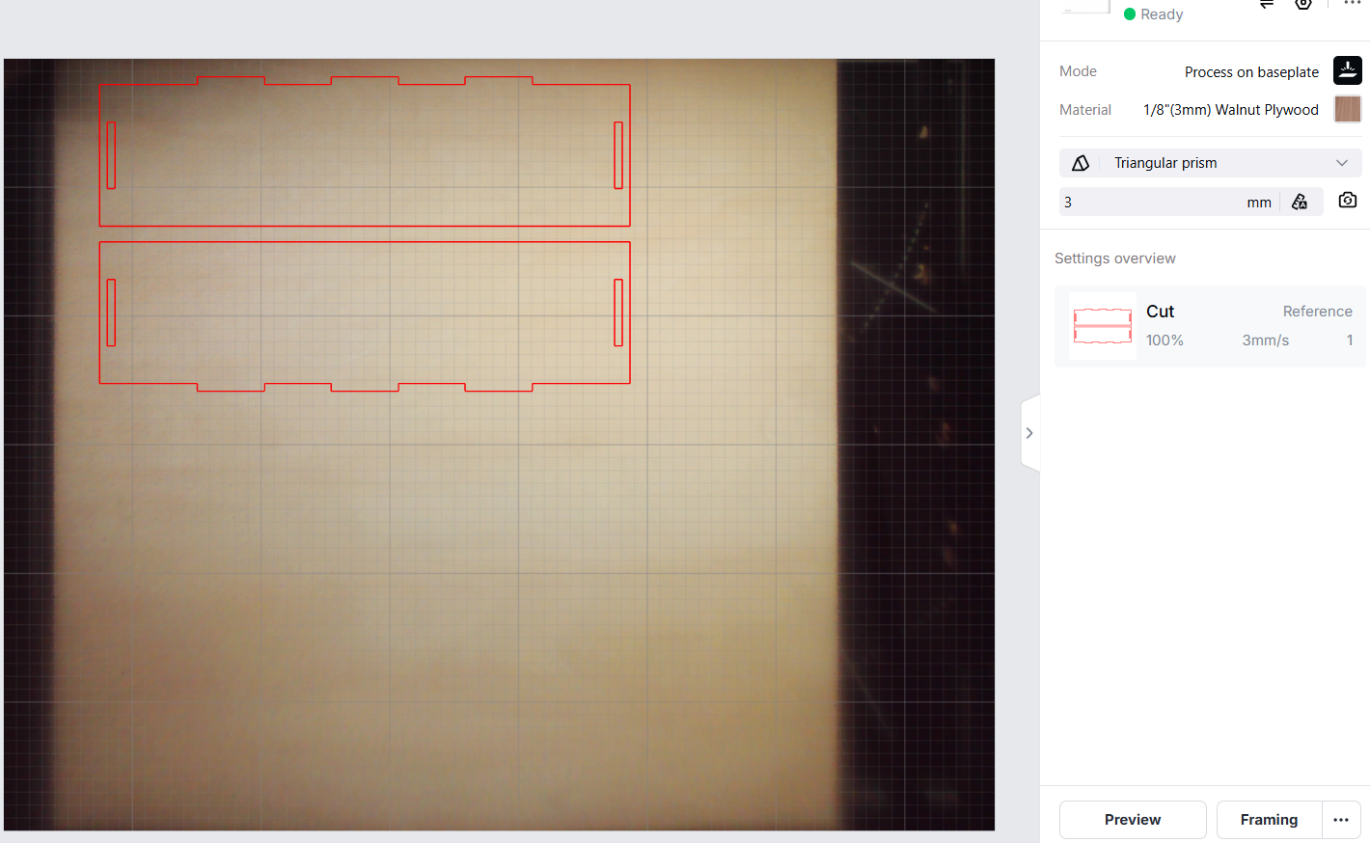The width and height of the screenshot is (1370, 843).
Task: Click the Settings overview heading
Action: [1115, 258]
